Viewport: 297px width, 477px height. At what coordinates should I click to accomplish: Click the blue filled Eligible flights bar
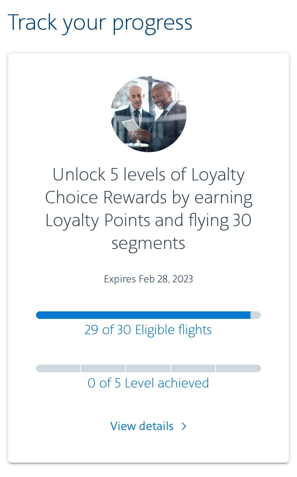[143, 315]
